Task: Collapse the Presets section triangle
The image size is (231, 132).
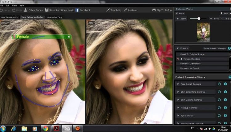Action: pos(177,48)
